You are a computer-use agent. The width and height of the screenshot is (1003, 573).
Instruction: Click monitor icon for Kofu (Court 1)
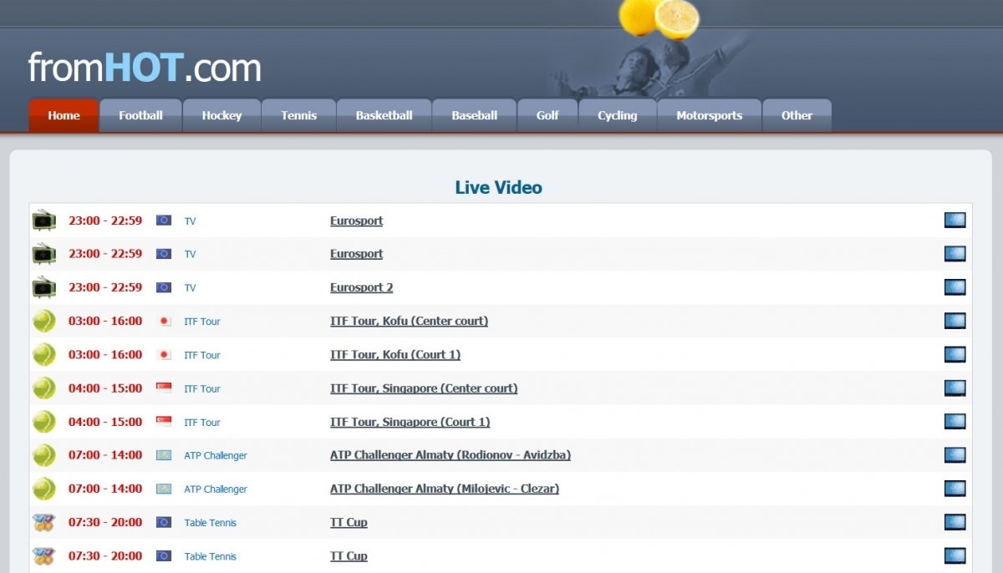tap(955, 354)
